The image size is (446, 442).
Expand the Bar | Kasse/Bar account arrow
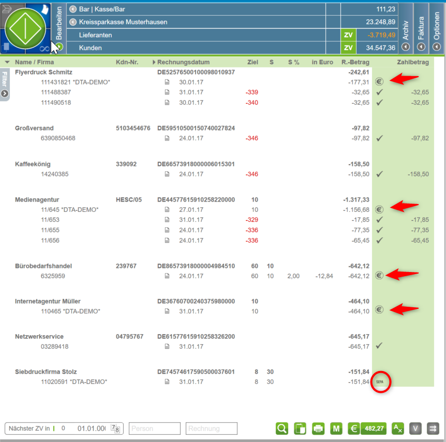click(73, 9)
